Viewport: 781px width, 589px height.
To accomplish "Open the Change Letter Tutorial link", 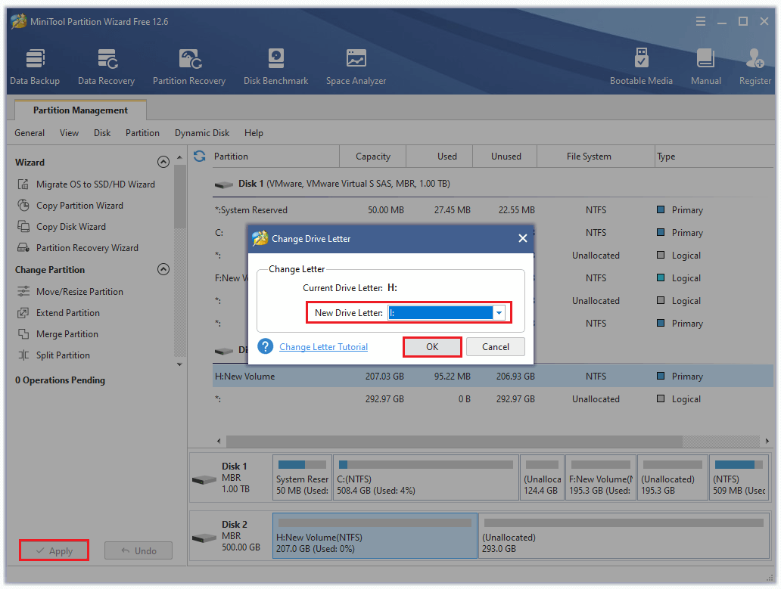I will tap(323, 347).
